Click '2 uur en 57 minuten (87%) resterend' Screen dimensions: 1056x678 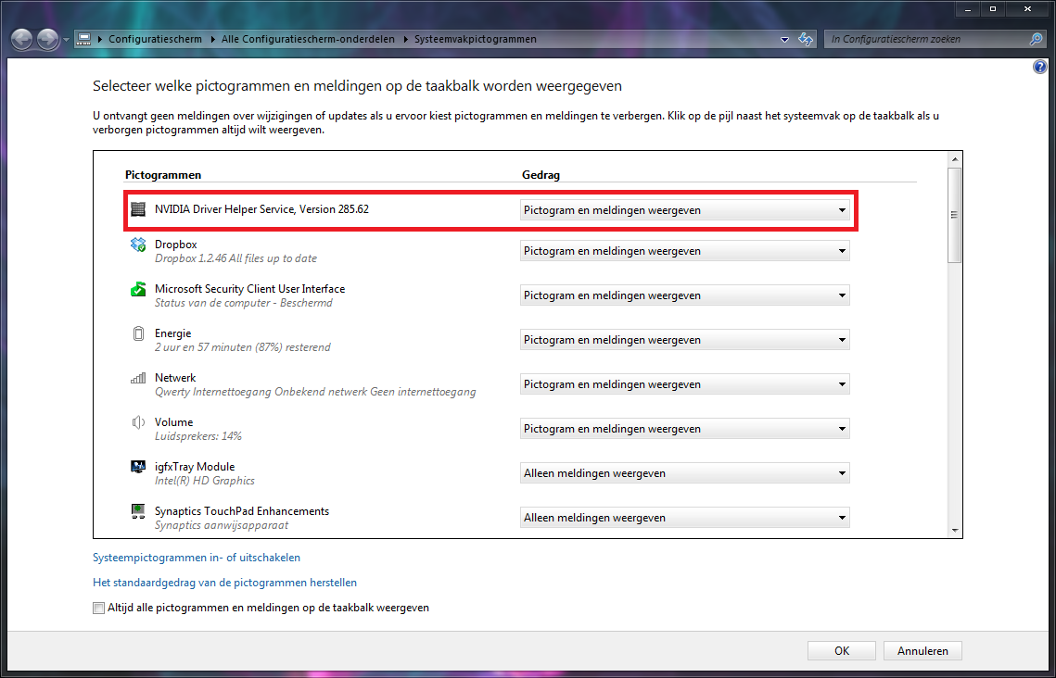coord(243,347)
